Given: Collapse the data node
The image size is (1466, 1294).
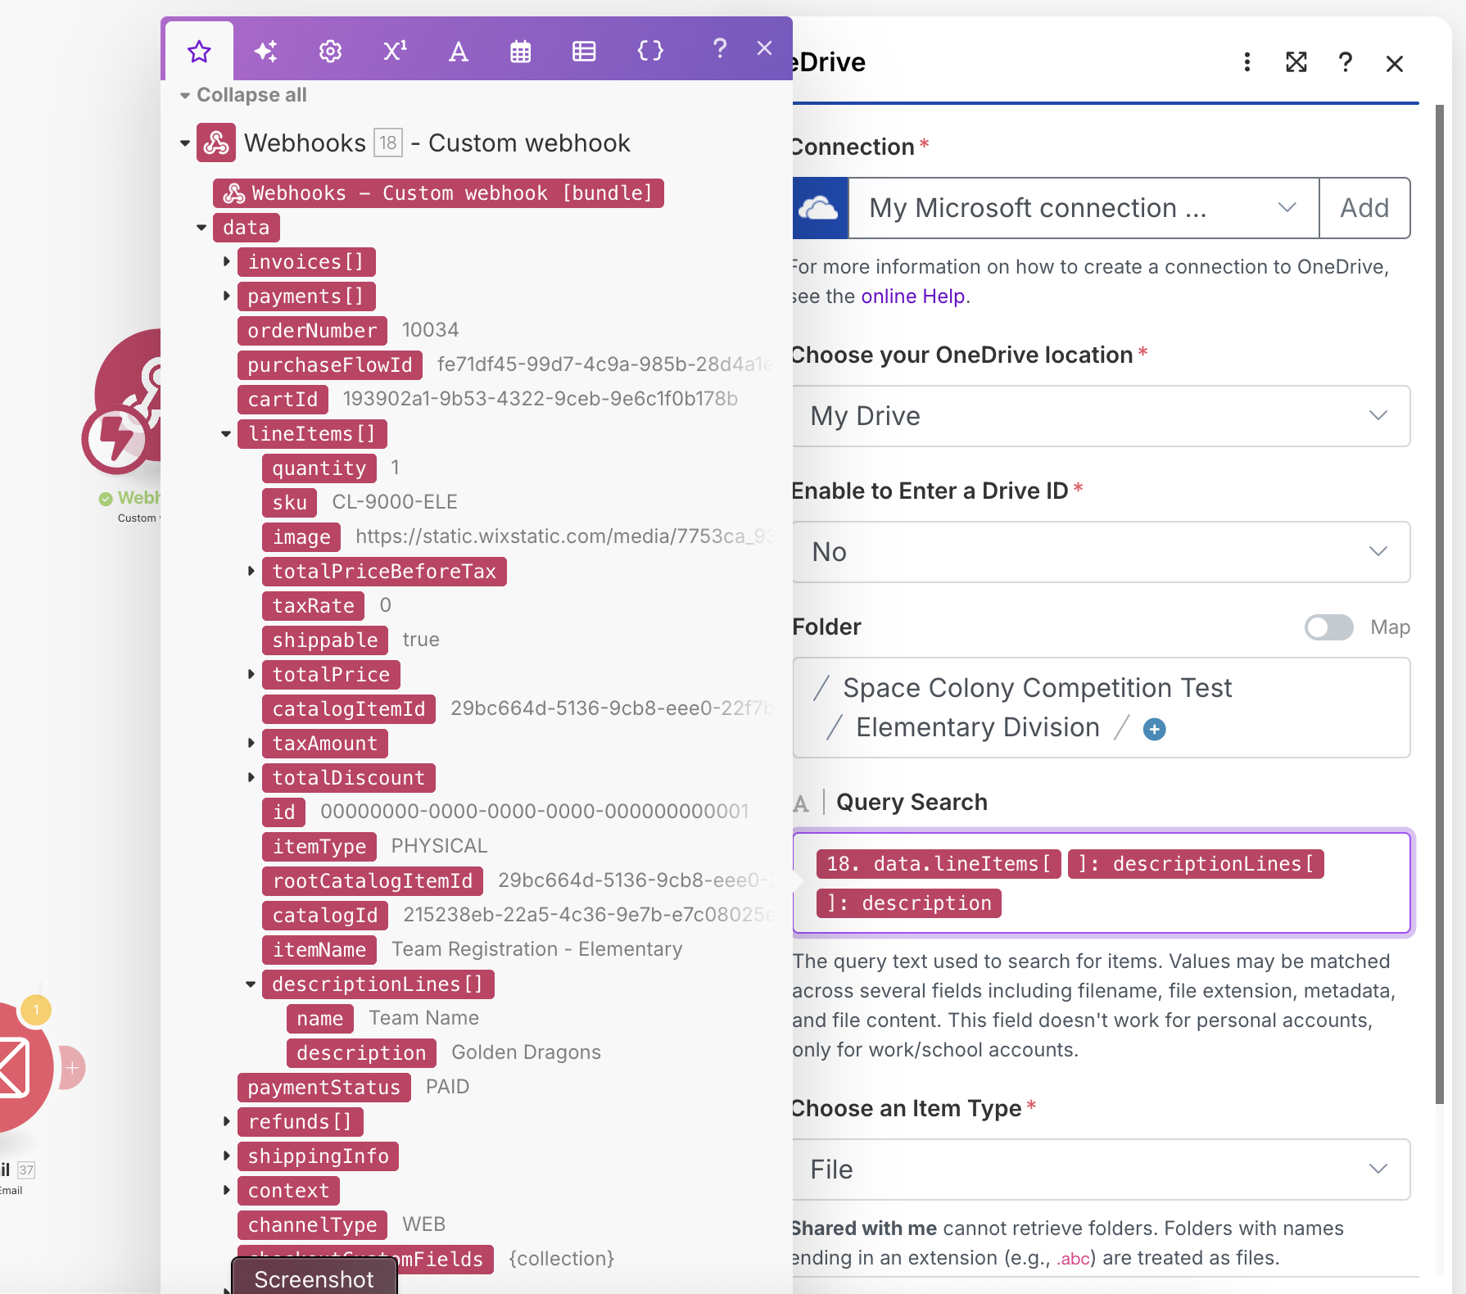Looking at the screenshot, I should coord(201,228).
